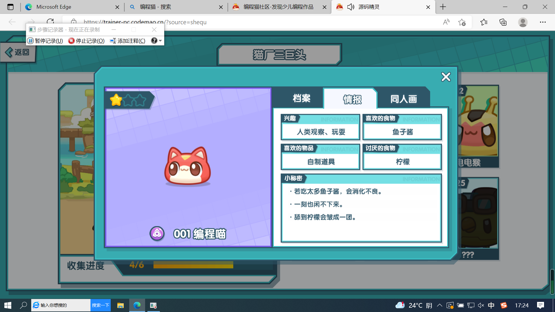Close the 源码精灵 browser tab
Screen dimensions: 555x312
click(x=428, y=7)
